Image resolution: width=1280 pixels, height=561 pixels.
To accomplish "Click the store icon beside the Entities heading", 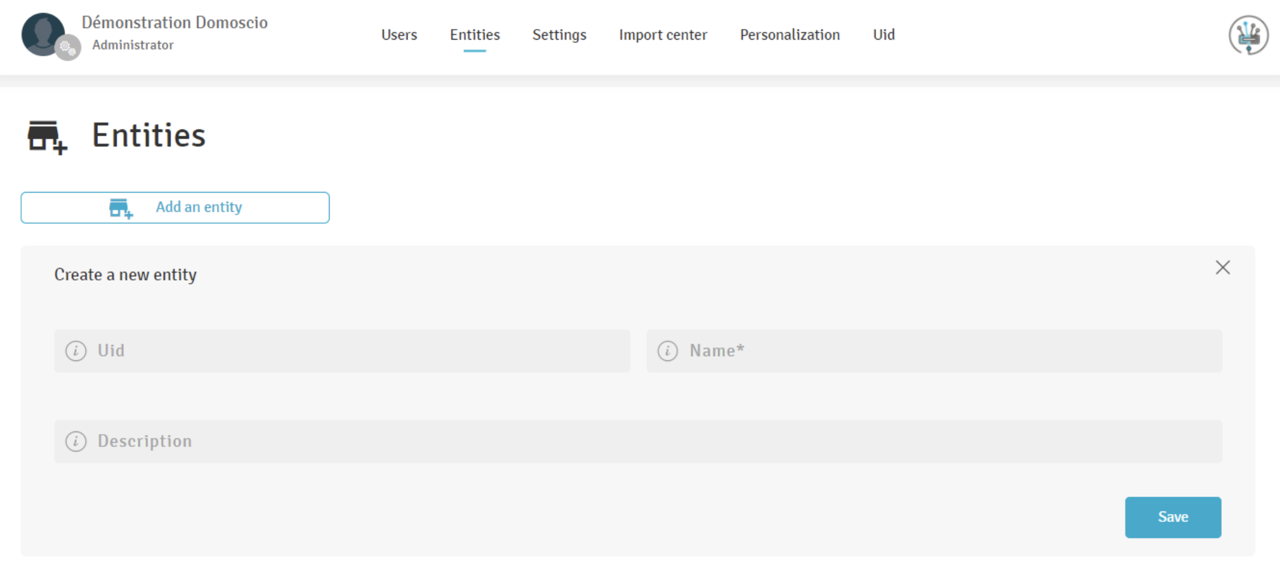I will coord(47,137).
